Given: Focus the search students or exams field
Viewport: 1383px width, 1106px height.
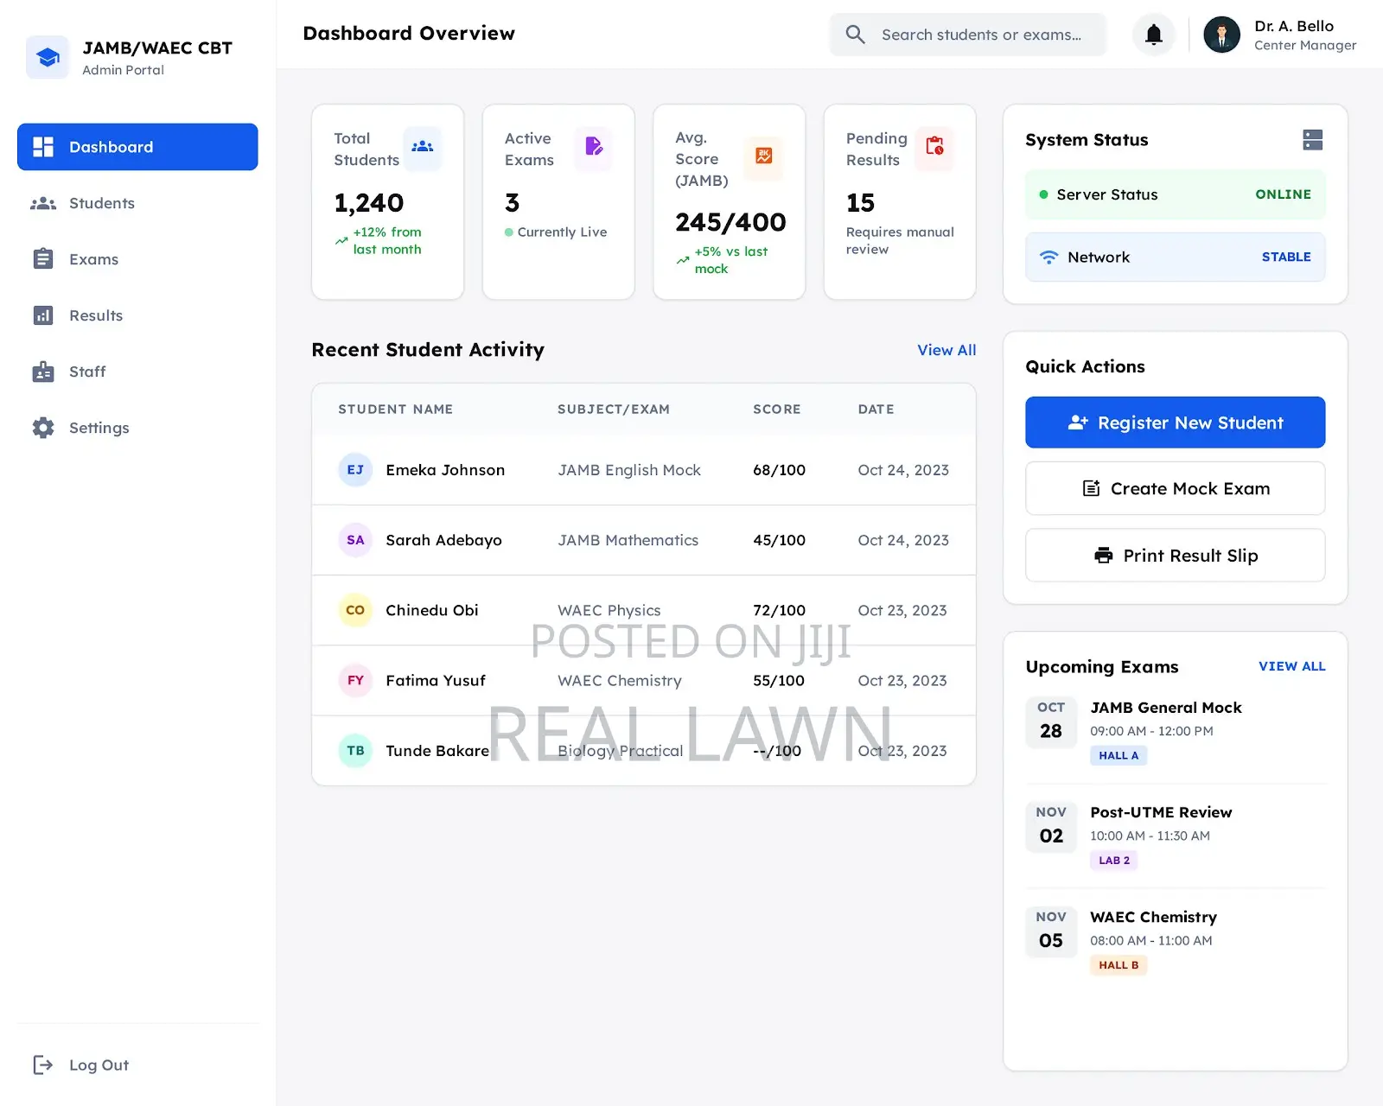Looking at the screenshot, I should 968,35.
